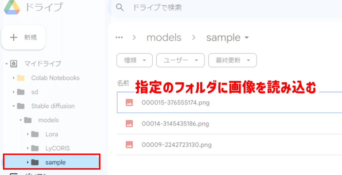Click the image icon for 000015-376555174.png

click(x=129, y=102)
